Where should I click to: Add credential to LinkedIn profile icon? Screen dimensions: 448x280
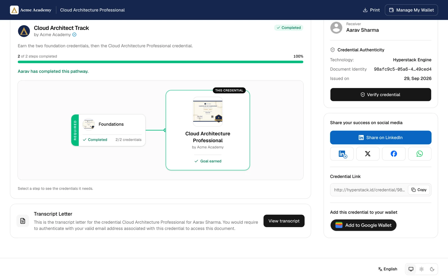342,154
